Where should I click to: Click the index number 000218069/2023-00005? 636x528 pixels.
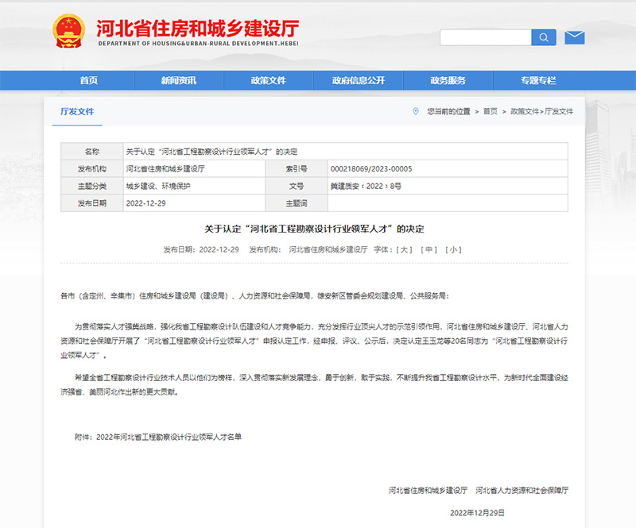coord(370,169)
